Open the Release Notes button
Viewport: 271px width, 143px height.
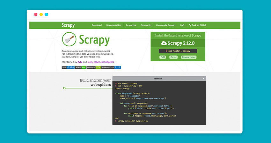(x=188, y=57)
